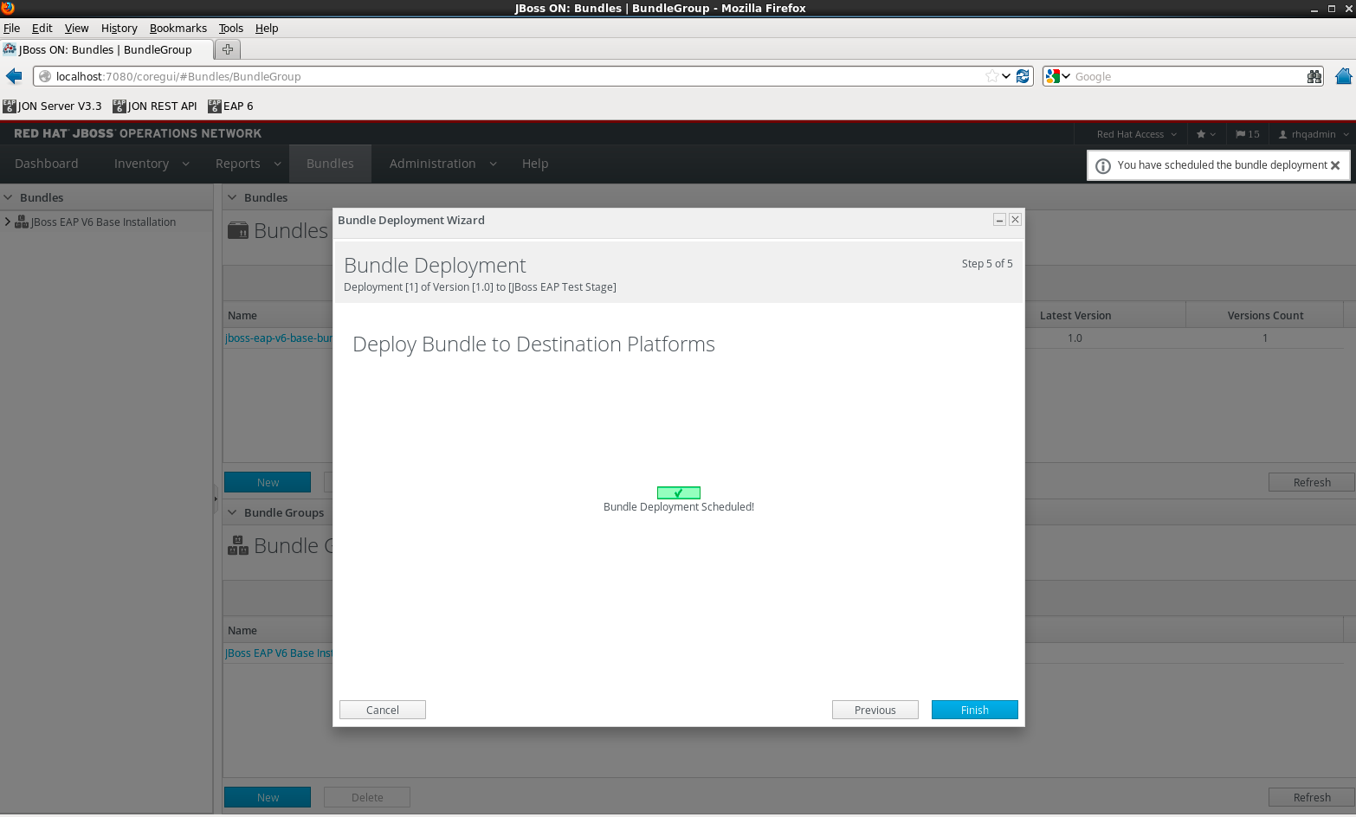Click the info icon in the notification
Image resolution: width=1356 pixels, height=817 pixels.
pyautogui.click(x=1103, y=166)
